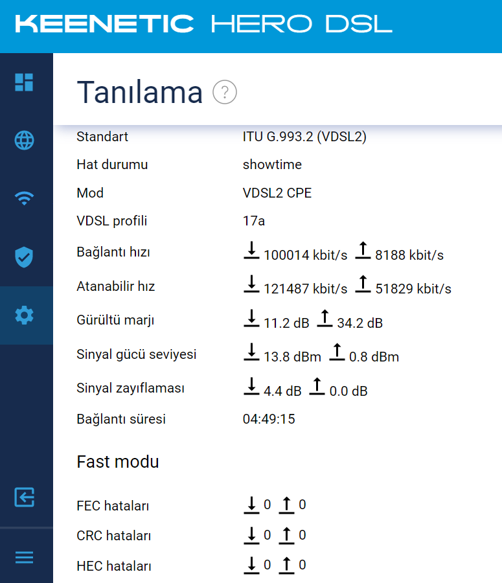Select the 'showtime' line status value
502x583 pixels.
pyautogui.click(x=272, y=165)
